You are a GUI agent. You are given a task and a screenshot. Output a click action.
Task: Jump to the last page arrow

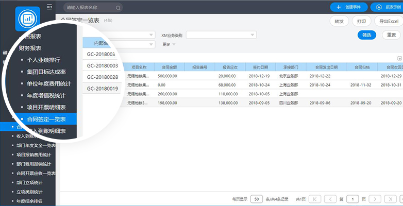[391, 199]
